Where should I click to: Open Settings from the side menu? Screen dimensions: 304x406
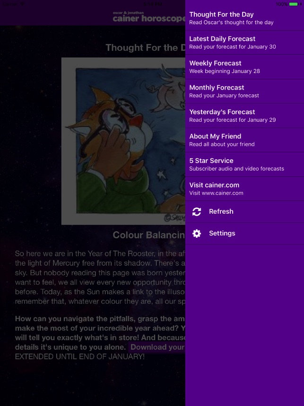244,233
